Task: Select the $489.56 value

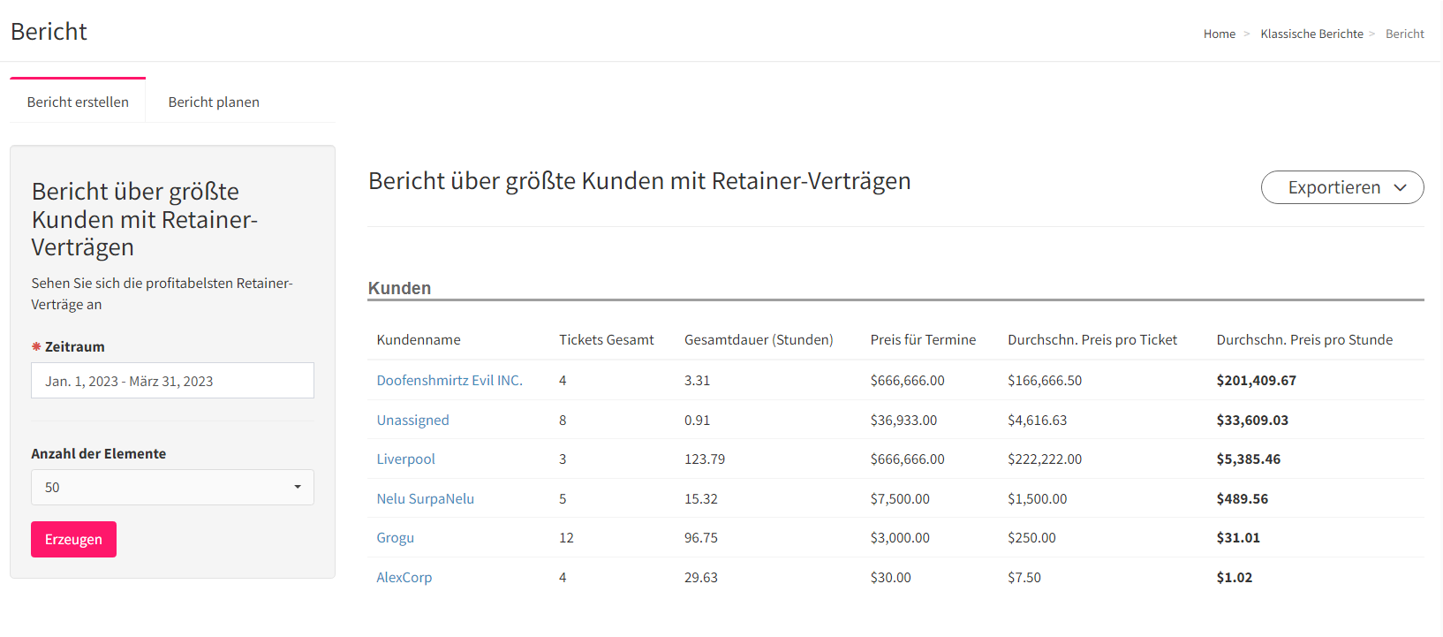Action: tap(1242, 498)
